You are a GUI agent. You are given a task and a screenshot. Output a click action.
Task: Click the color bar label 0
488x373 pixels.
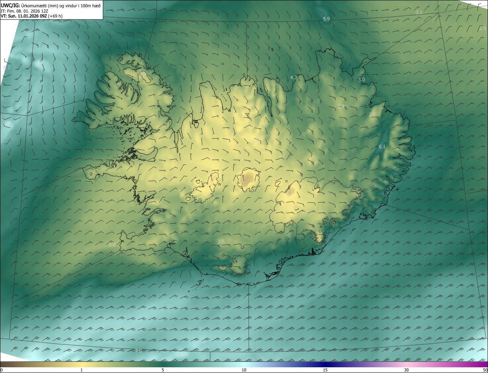coord(2,370)
